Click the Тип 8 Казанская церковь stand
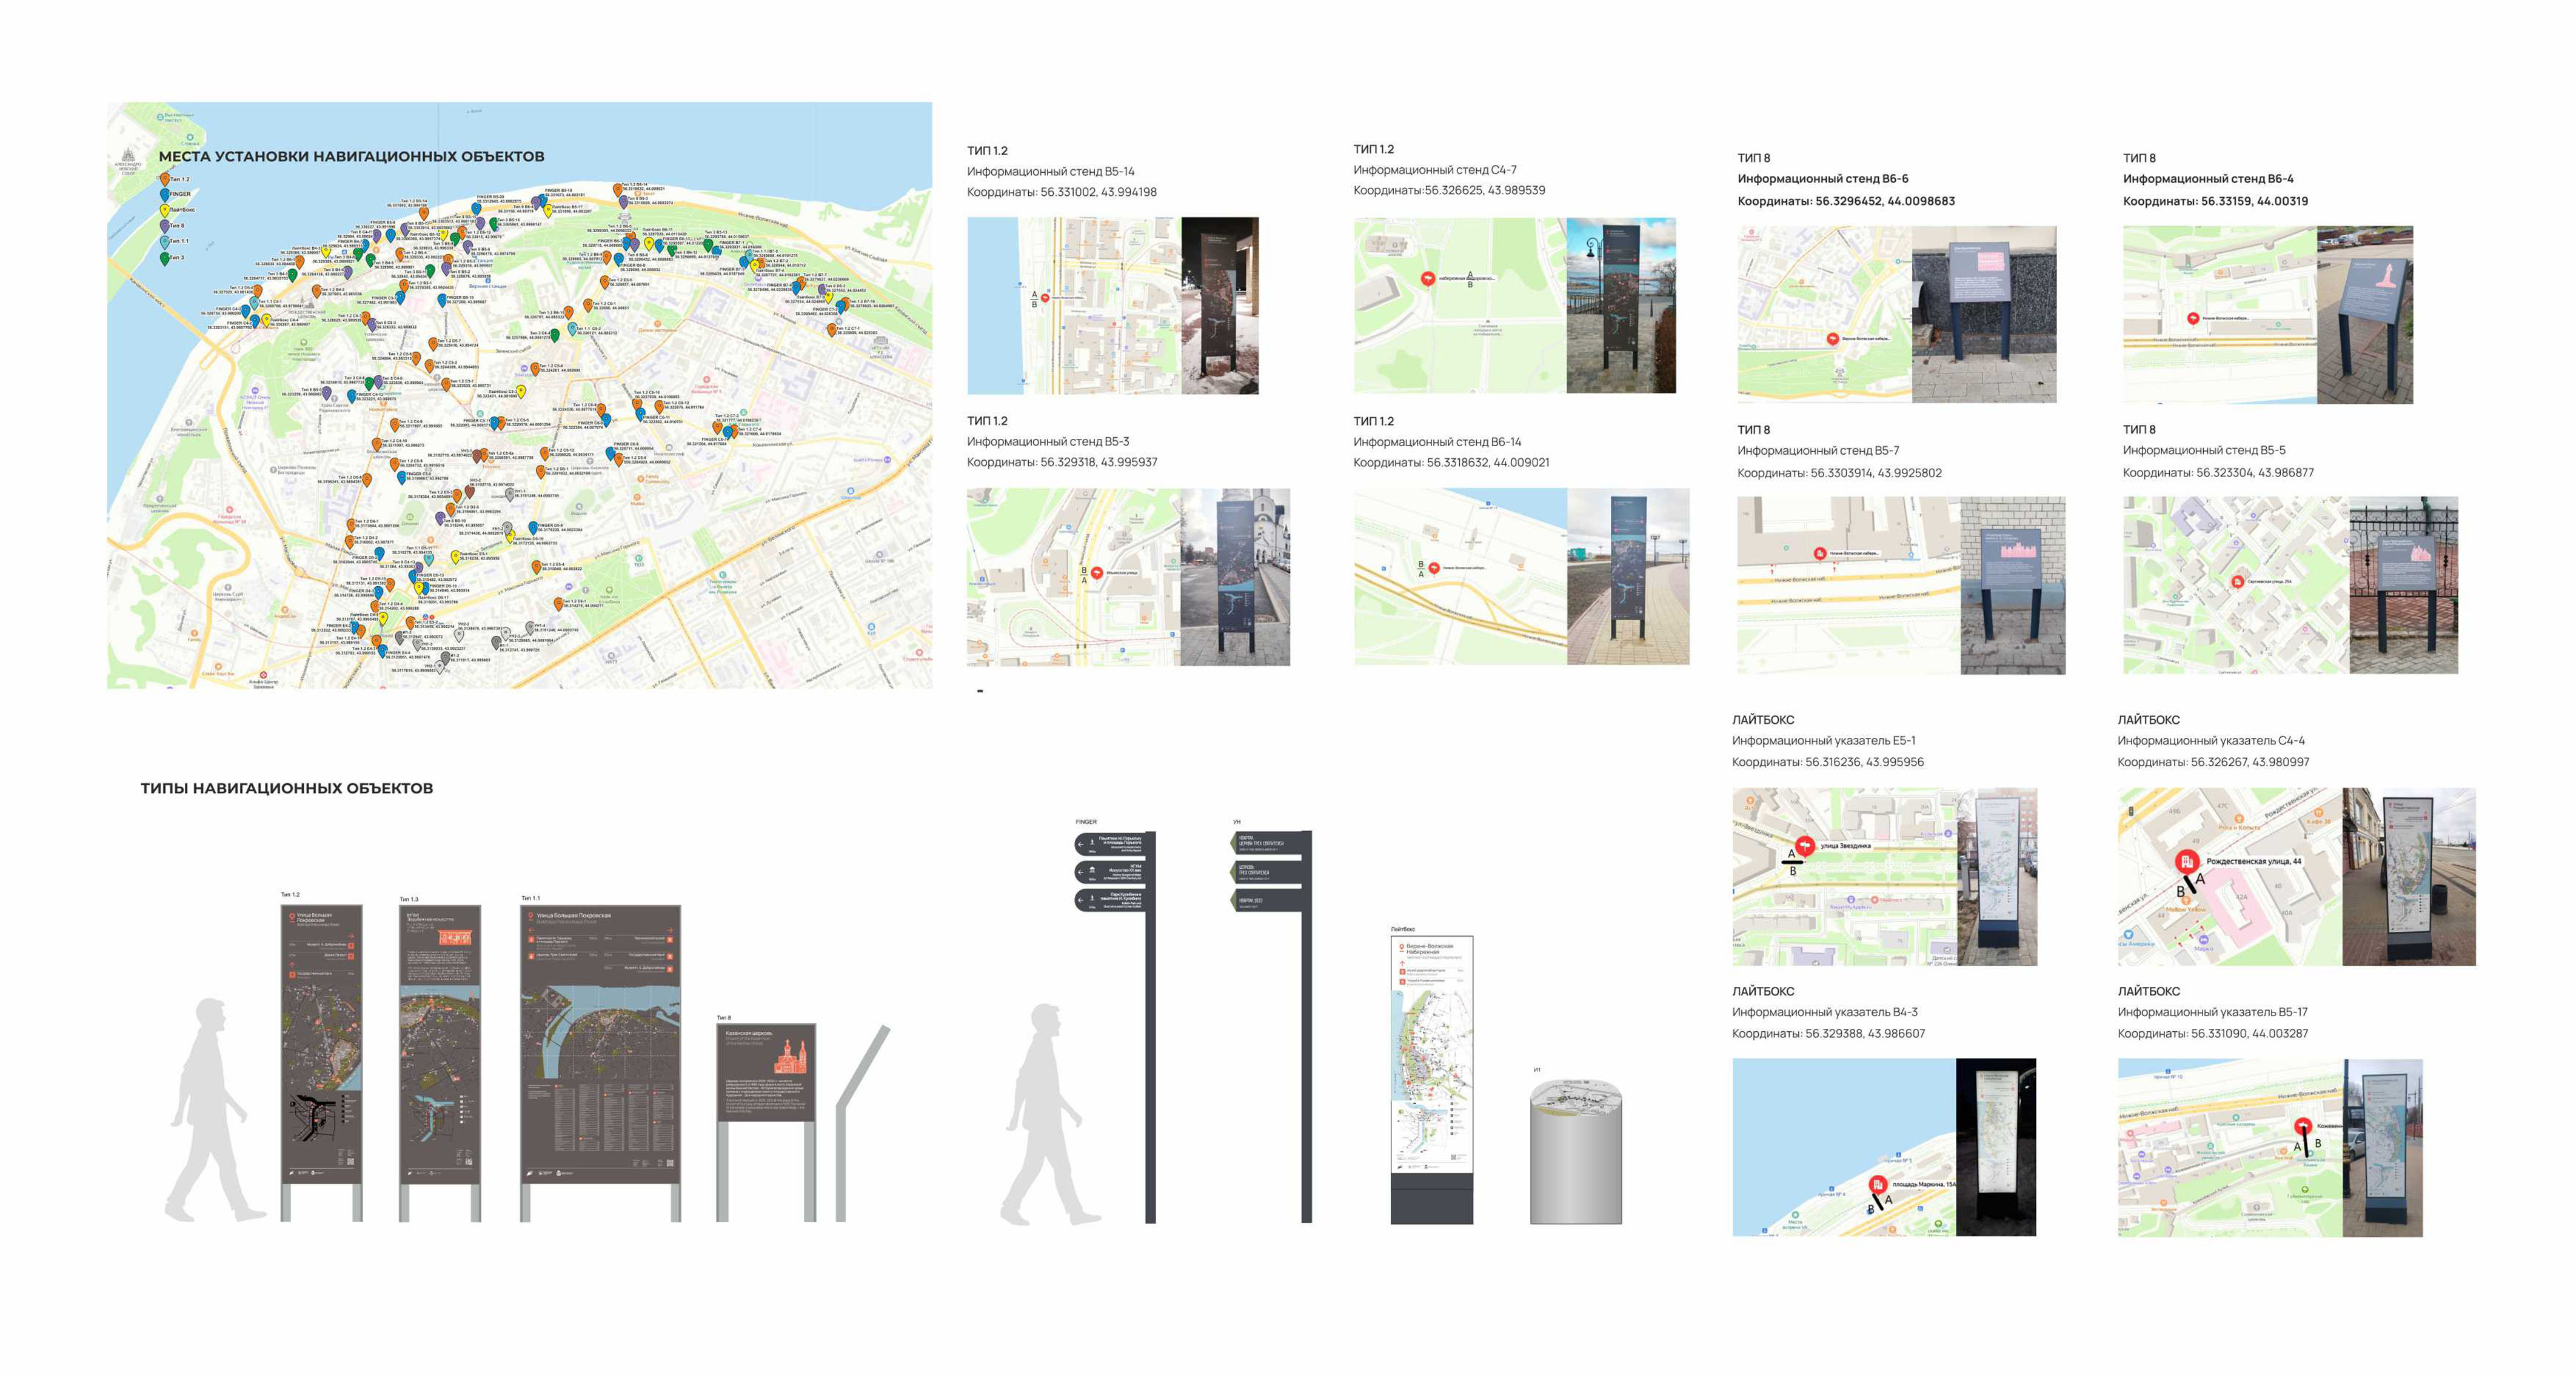The image size is (2576, 1375). pos(766,1072)
